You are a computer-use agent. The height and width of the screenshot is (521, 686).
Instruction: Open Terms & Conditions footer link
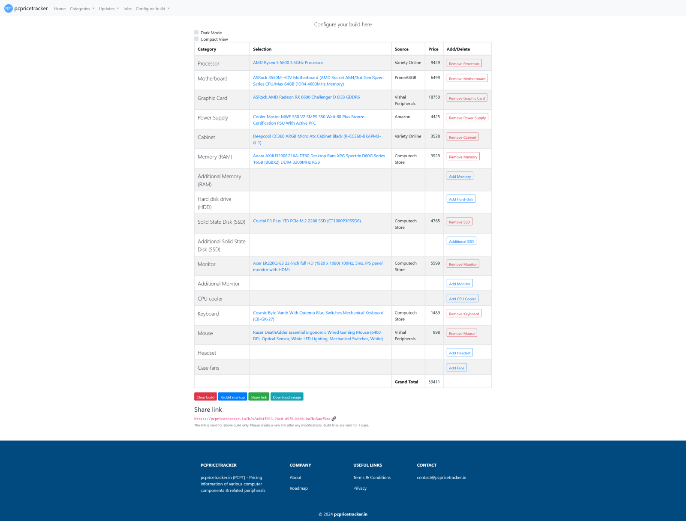(372, 477)
